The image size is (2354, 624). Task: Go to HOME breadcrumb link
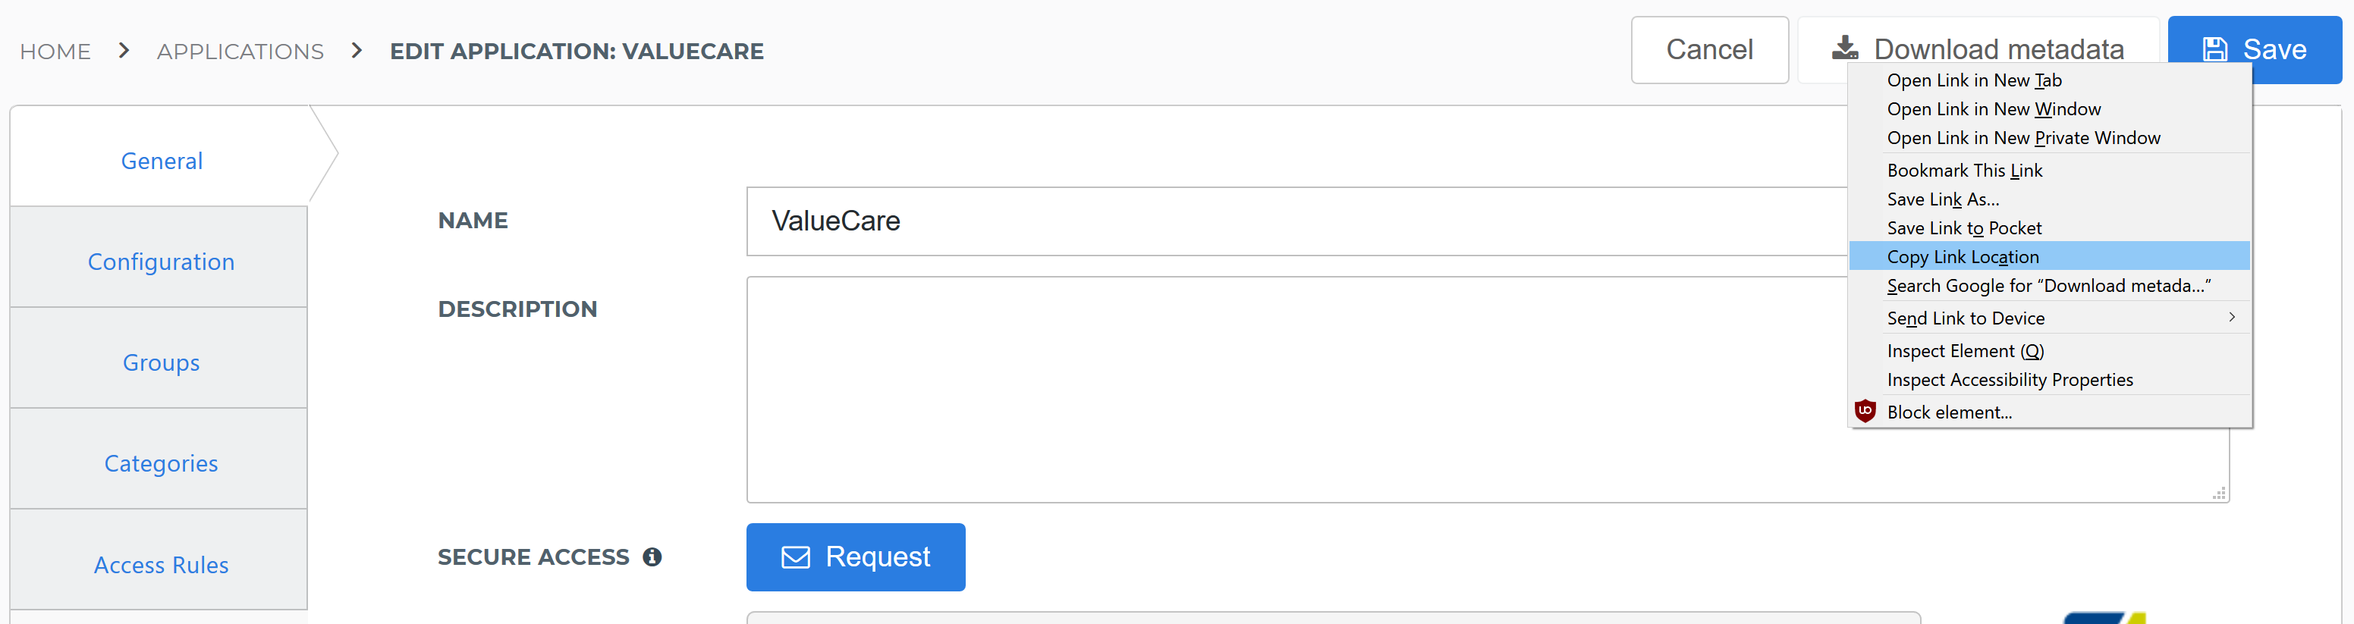[x=55, y=51]
